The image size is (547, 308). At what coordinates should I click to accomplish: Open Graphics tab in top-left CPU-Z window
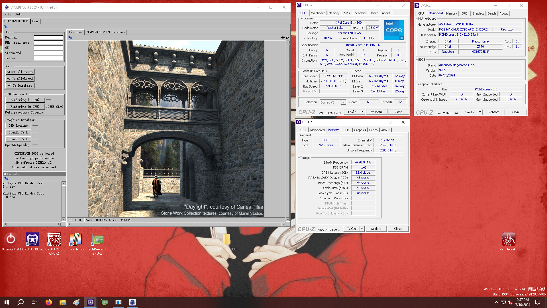(360, 13)
